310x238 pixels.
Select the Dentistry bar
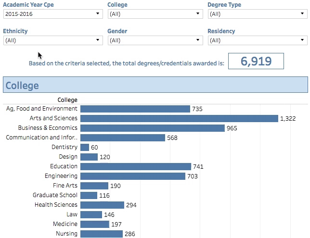85,147
